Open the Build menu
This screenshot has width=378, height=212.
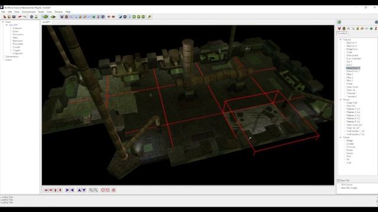(x=41, y=12)
